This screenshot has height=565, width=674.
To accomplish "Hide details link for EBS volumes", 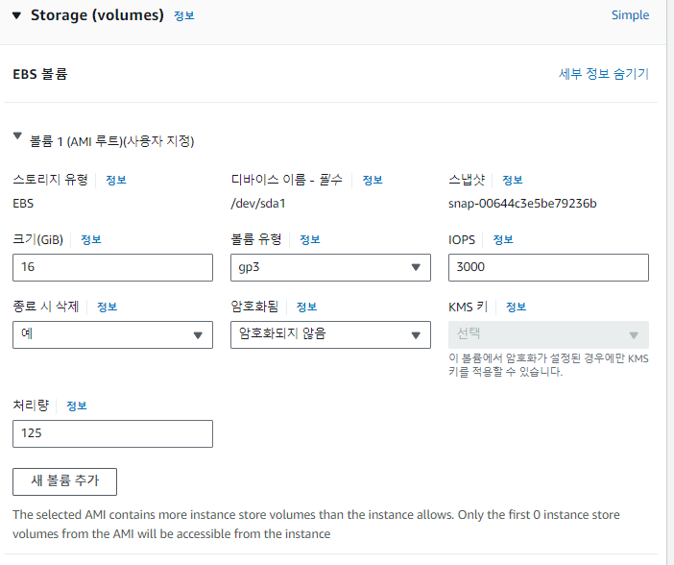I will (604, 74).
